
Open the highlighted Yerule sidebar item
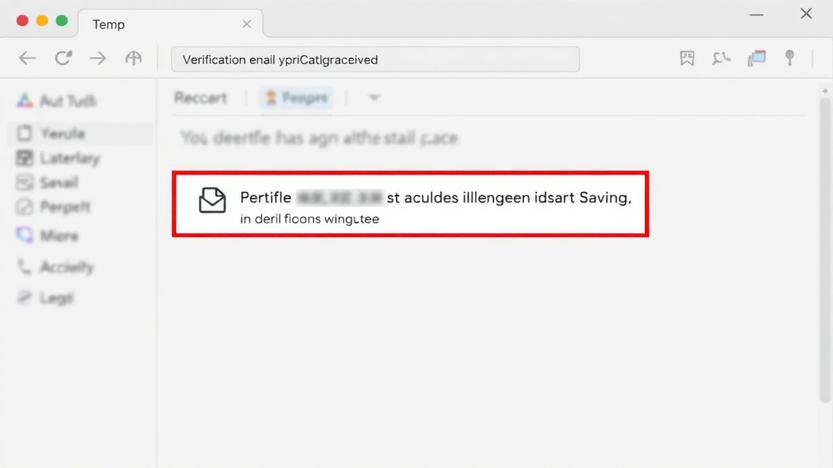tap(81, 133)
